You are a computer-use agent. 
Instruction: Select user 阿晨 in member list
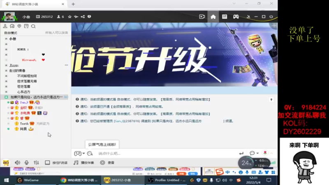click(23, 129)
